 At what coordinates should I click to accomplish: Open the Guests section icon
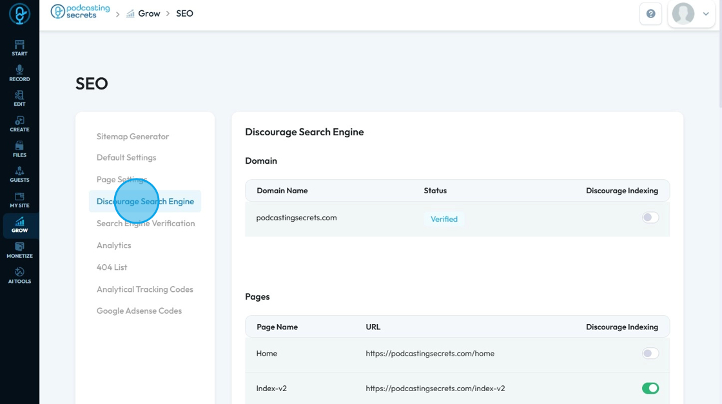(19, 174)
